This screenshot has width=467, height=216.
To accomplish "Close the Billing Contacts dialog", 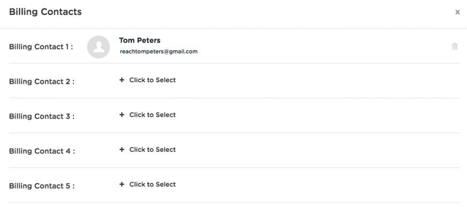I will [457, 12].
